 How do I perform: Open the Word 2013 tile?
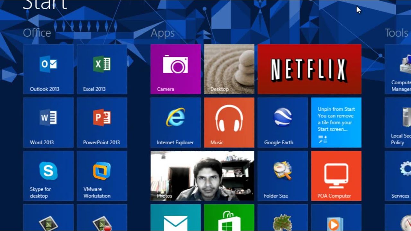tap(48, 123)
